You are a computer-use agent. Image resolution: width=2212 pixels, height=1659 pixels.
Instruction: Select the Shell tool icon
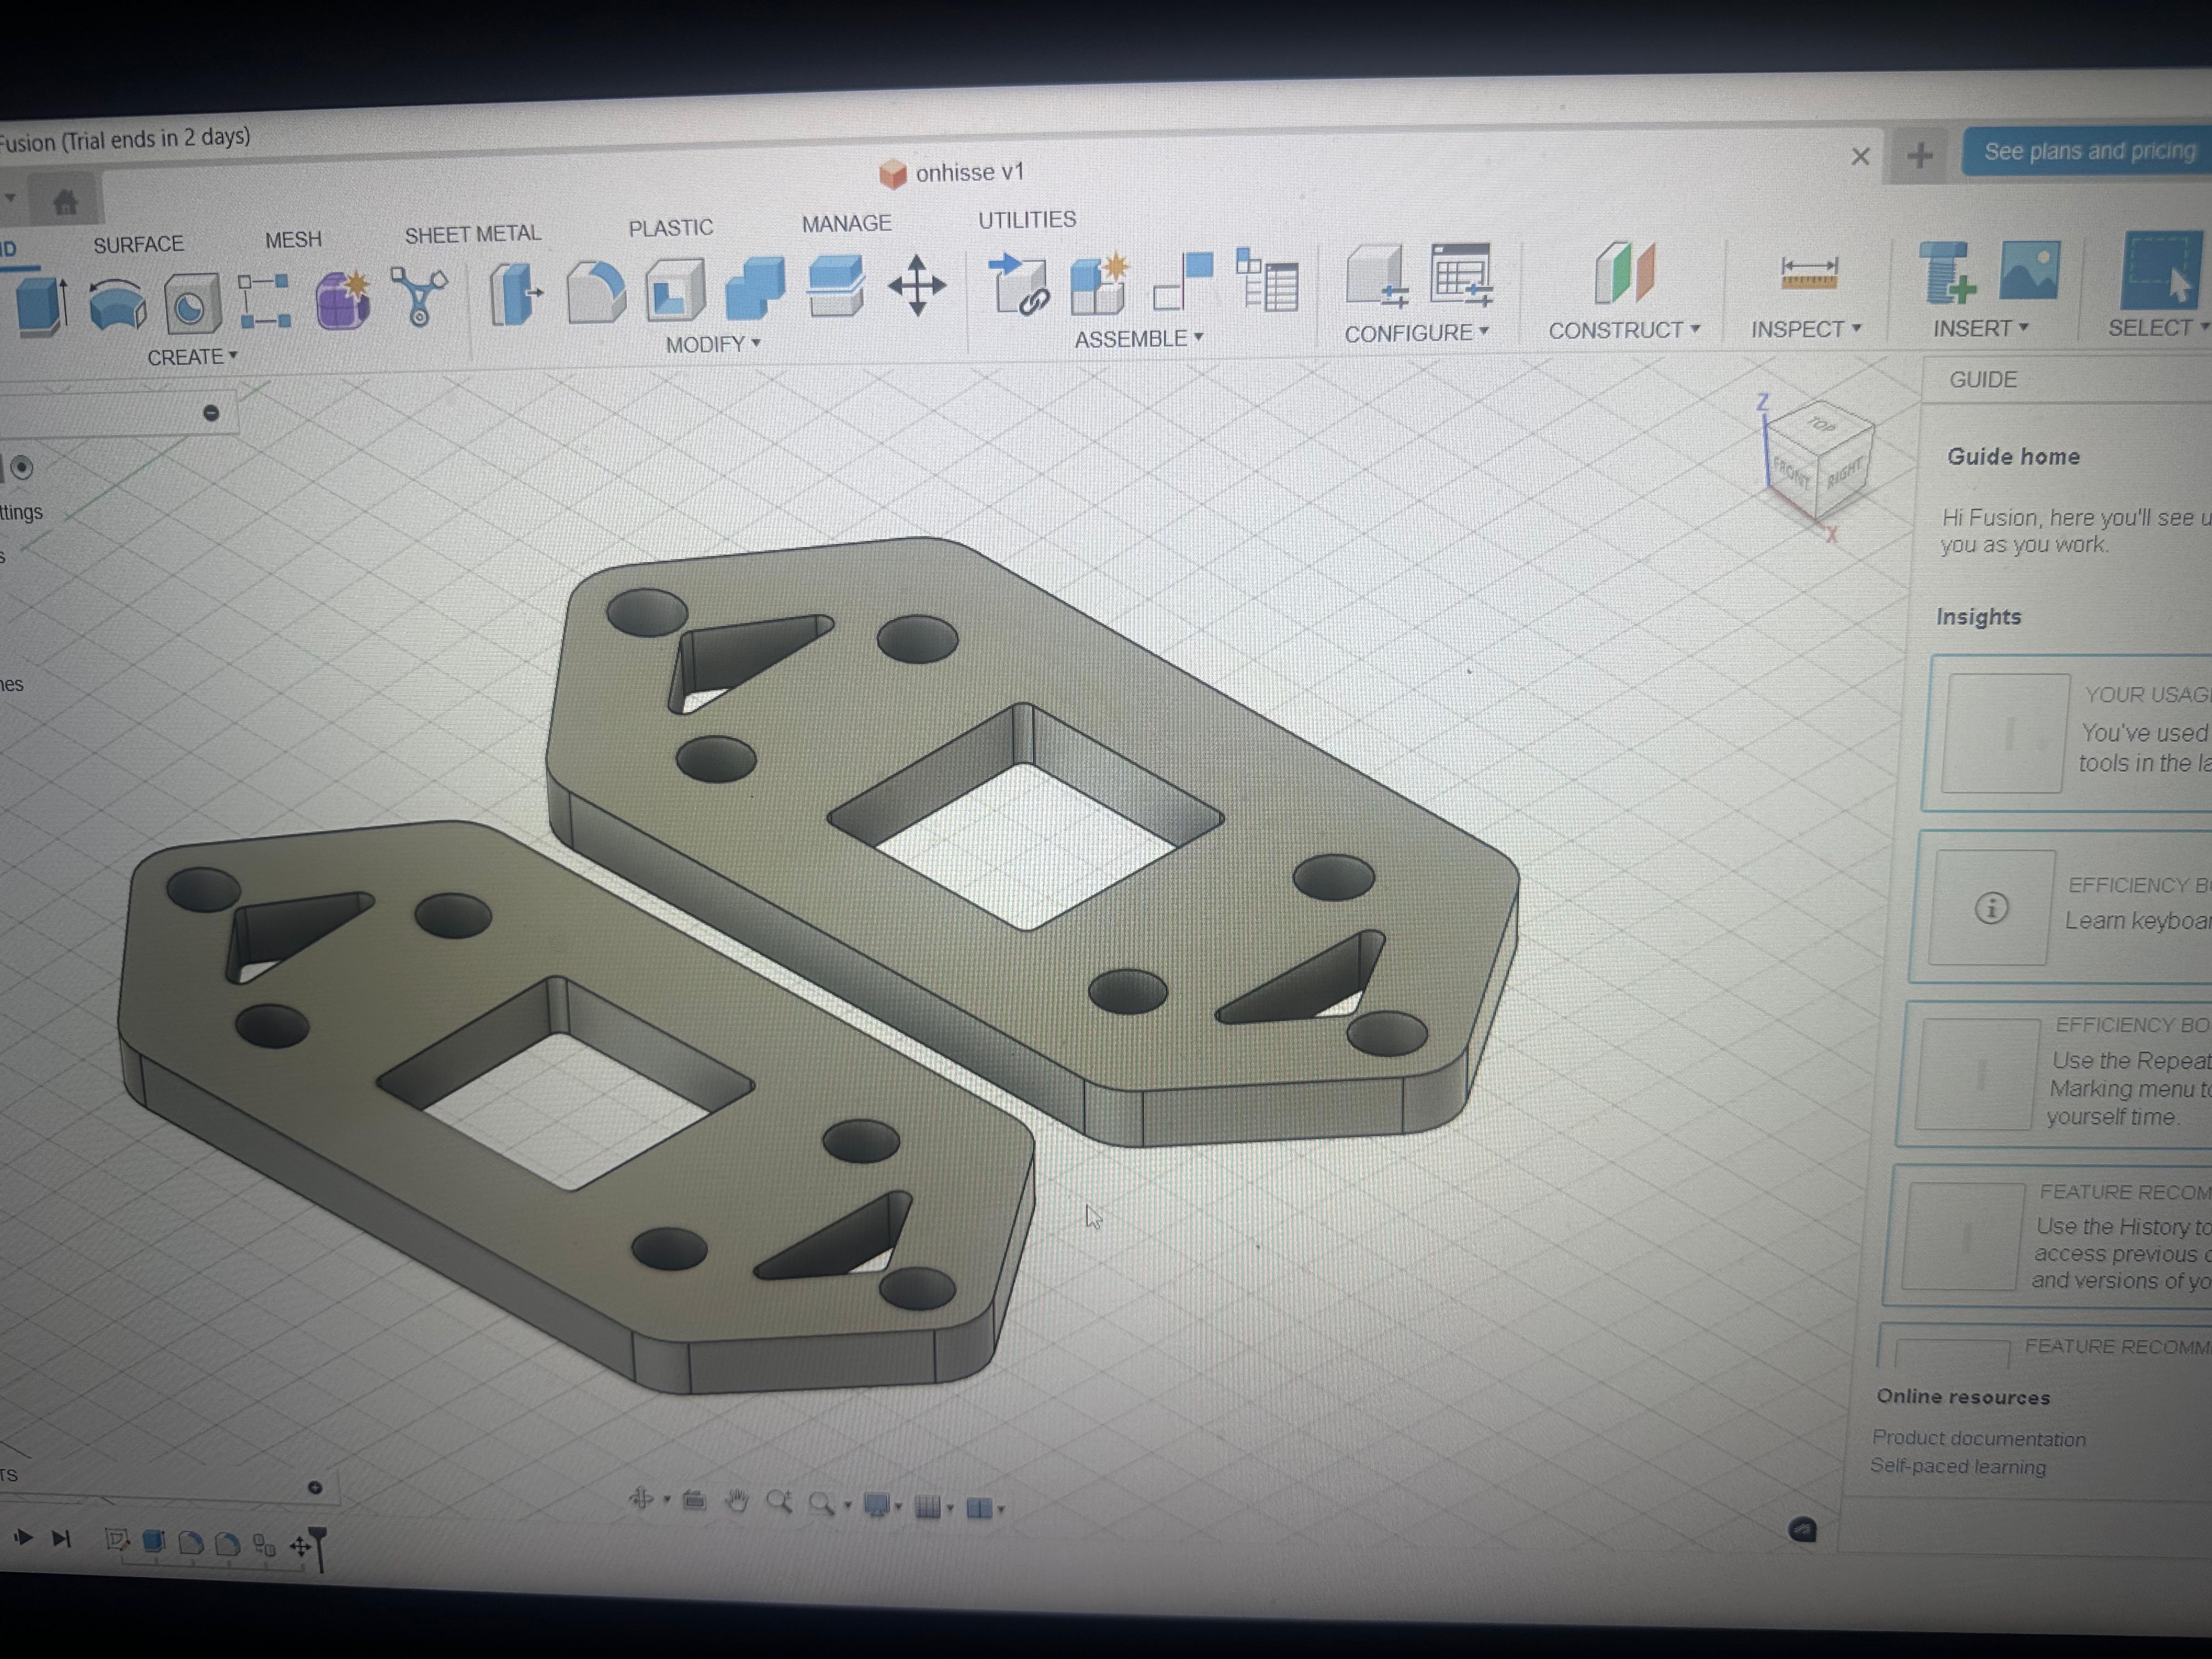click(675, 289)
